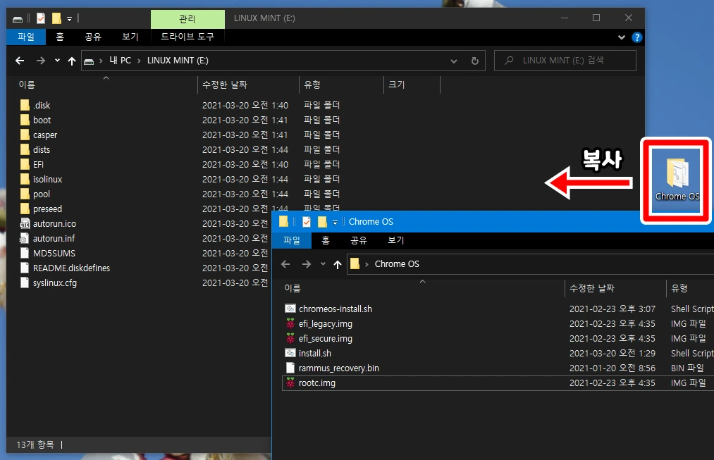Expand the ribbon in LINUX MINT window
714x460 pixels.
point(621,37)
